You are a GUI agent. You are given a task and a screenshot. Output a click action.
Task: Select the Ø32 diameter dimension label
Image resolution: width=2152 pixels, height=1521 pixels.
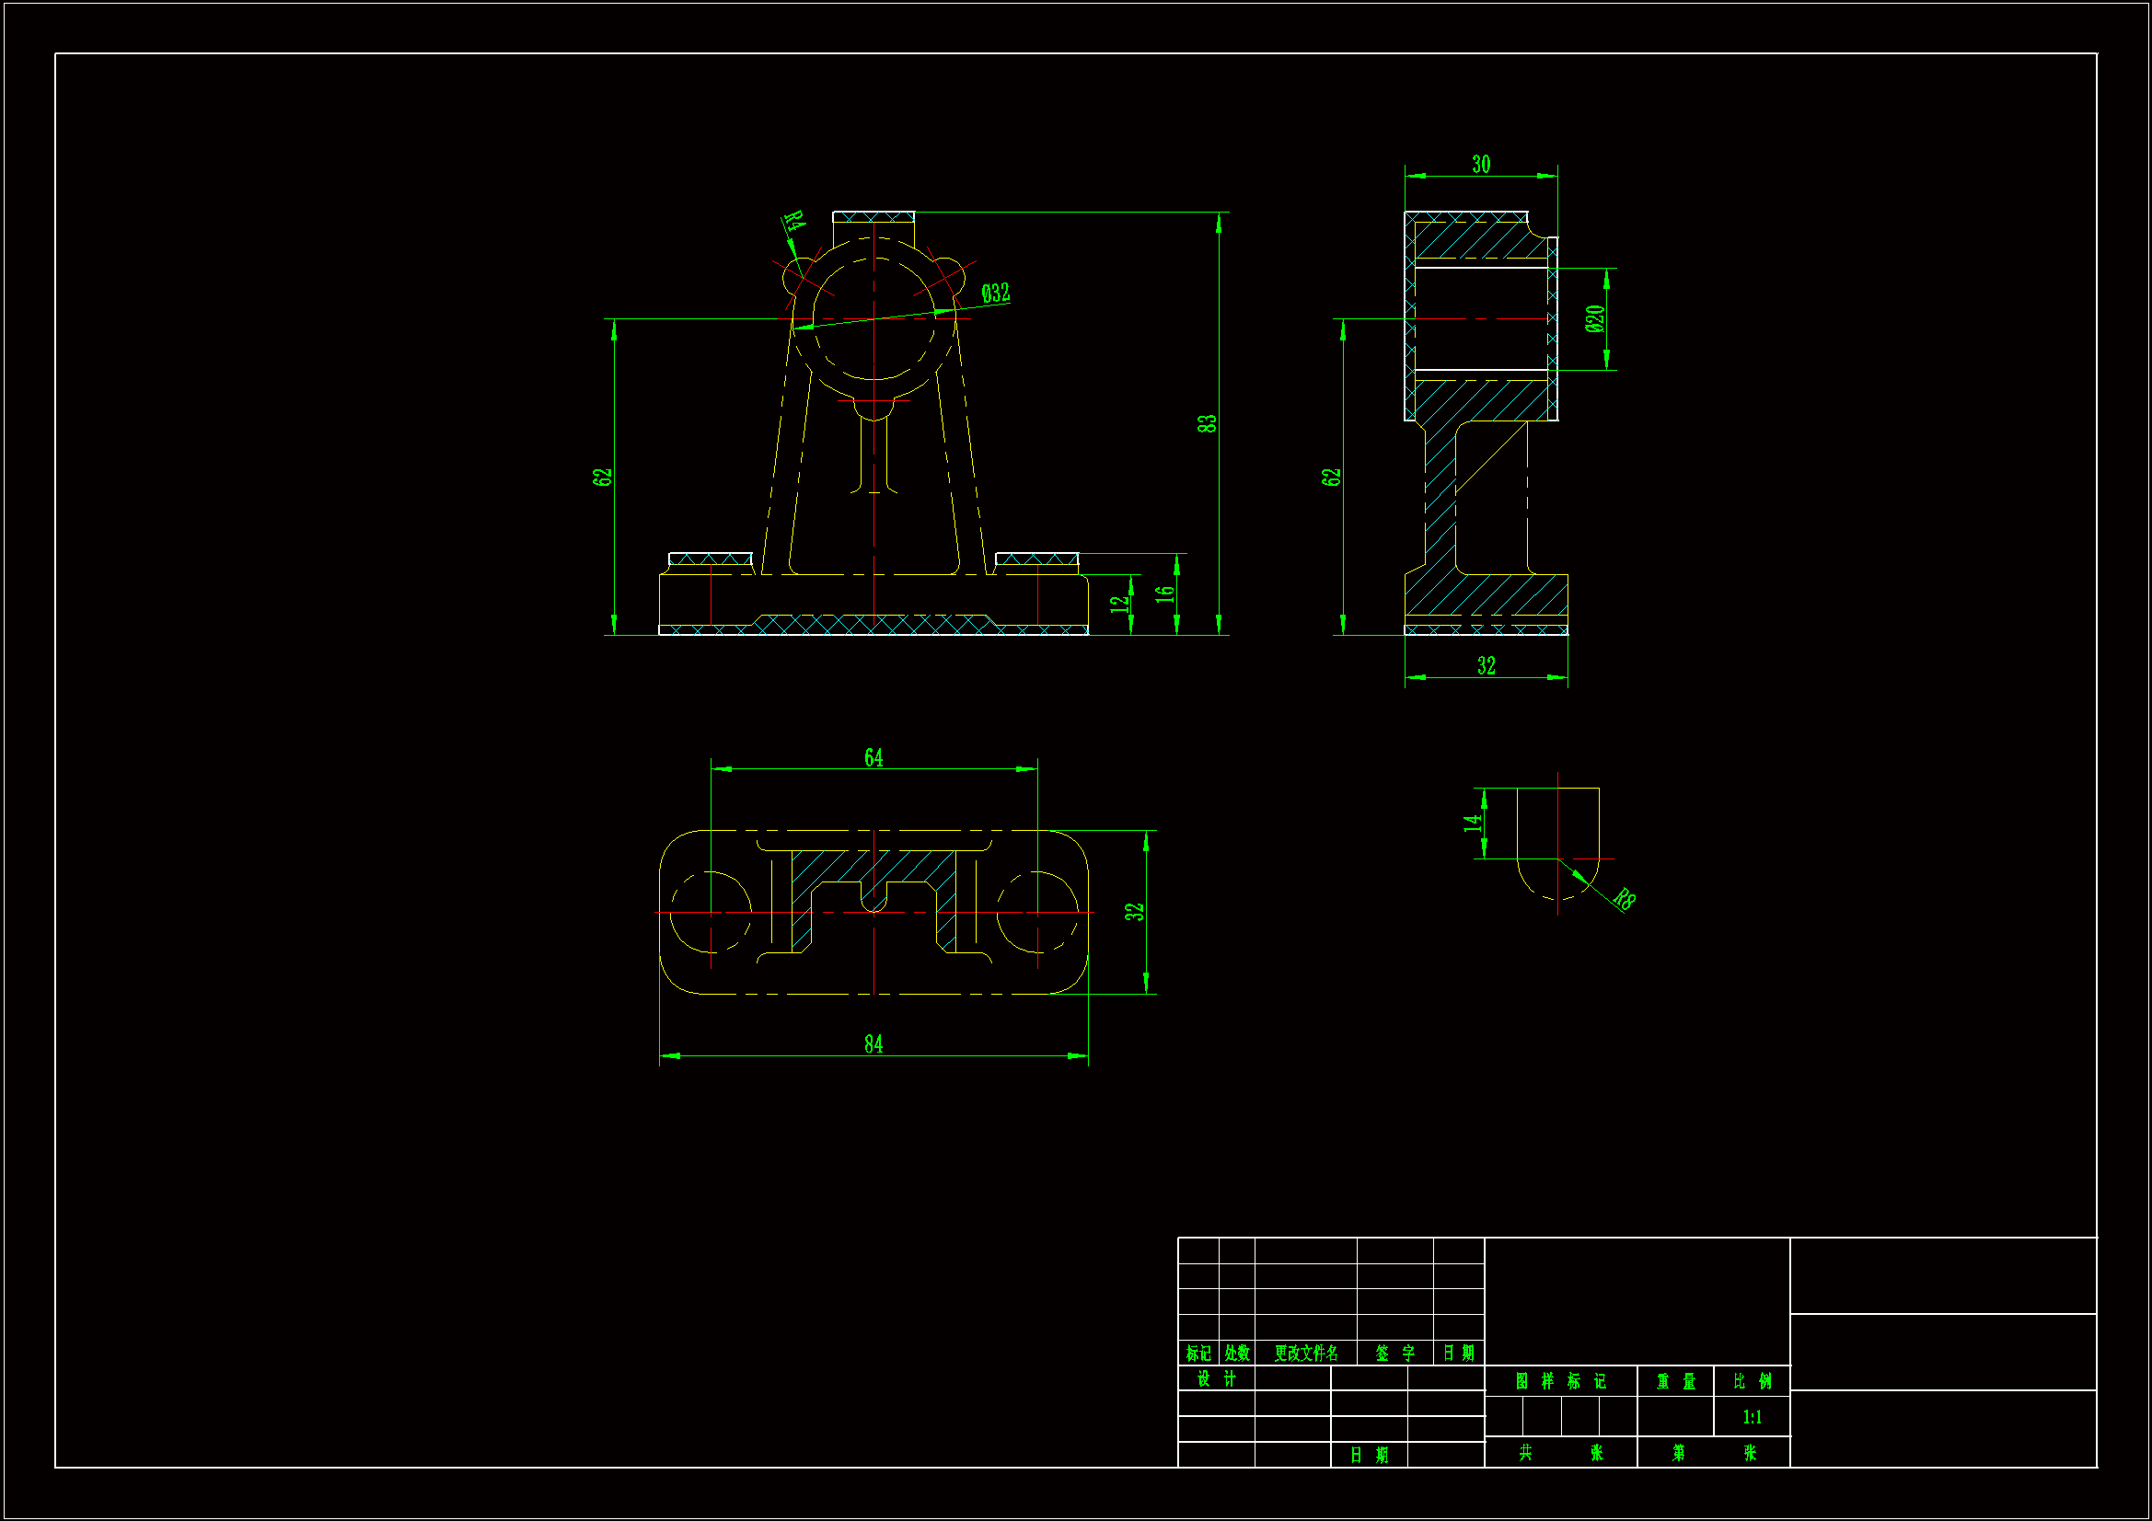[x=995, y=293]
